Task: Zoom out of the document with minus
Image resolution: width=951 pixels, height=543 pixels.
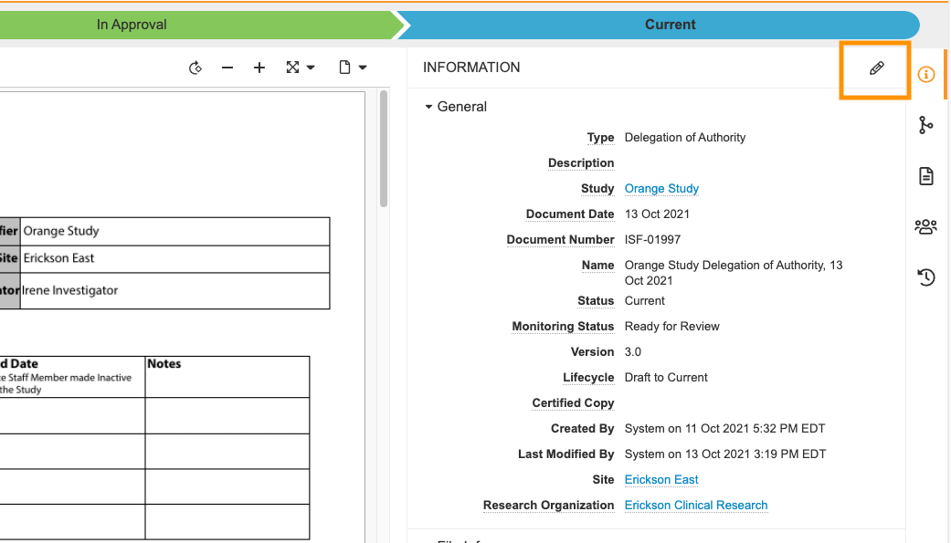Action: tap(227, 68)
